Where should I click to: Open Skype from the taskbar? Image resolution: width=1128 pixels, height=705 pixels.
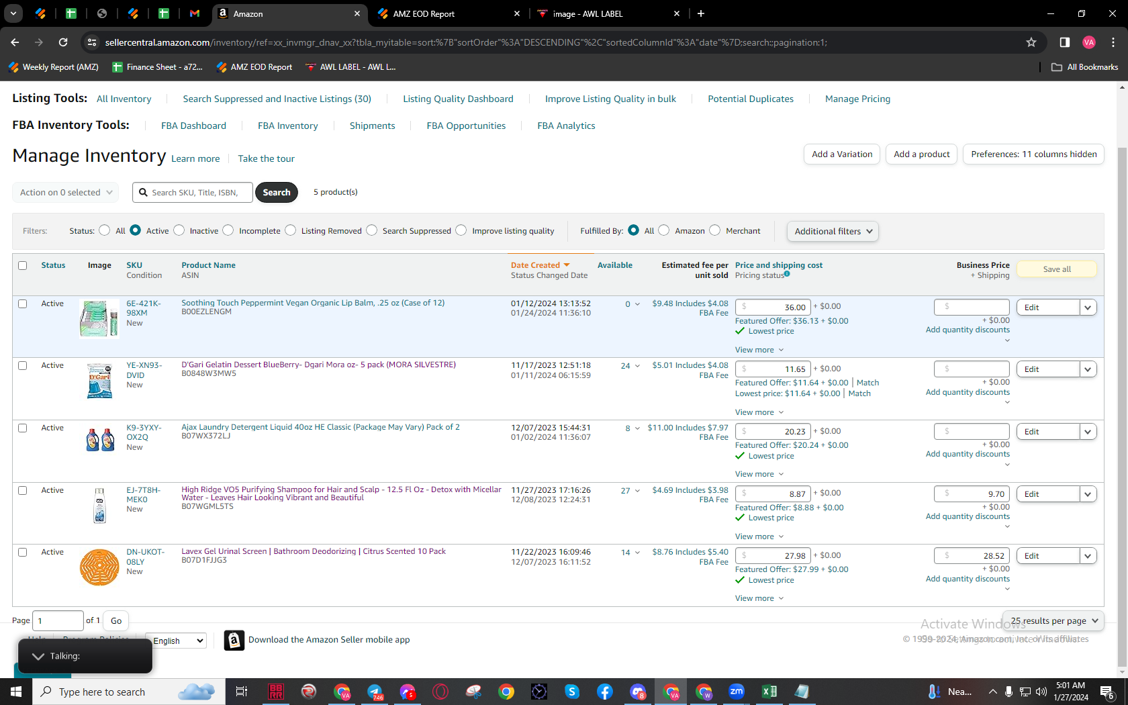point(572,692)
